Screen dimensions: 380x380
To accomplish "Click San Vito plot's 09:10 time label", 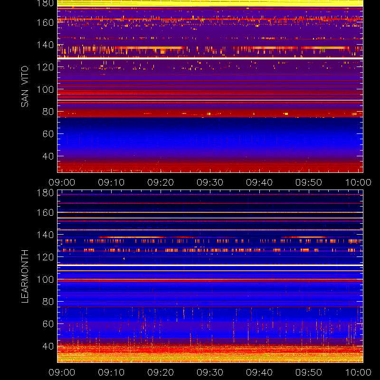I will tap(111, 182).
